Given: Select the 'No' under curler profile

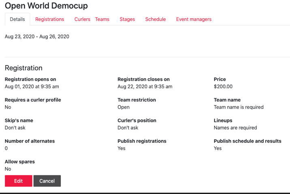Looking at the screenshot, I should tap(8, 107).
